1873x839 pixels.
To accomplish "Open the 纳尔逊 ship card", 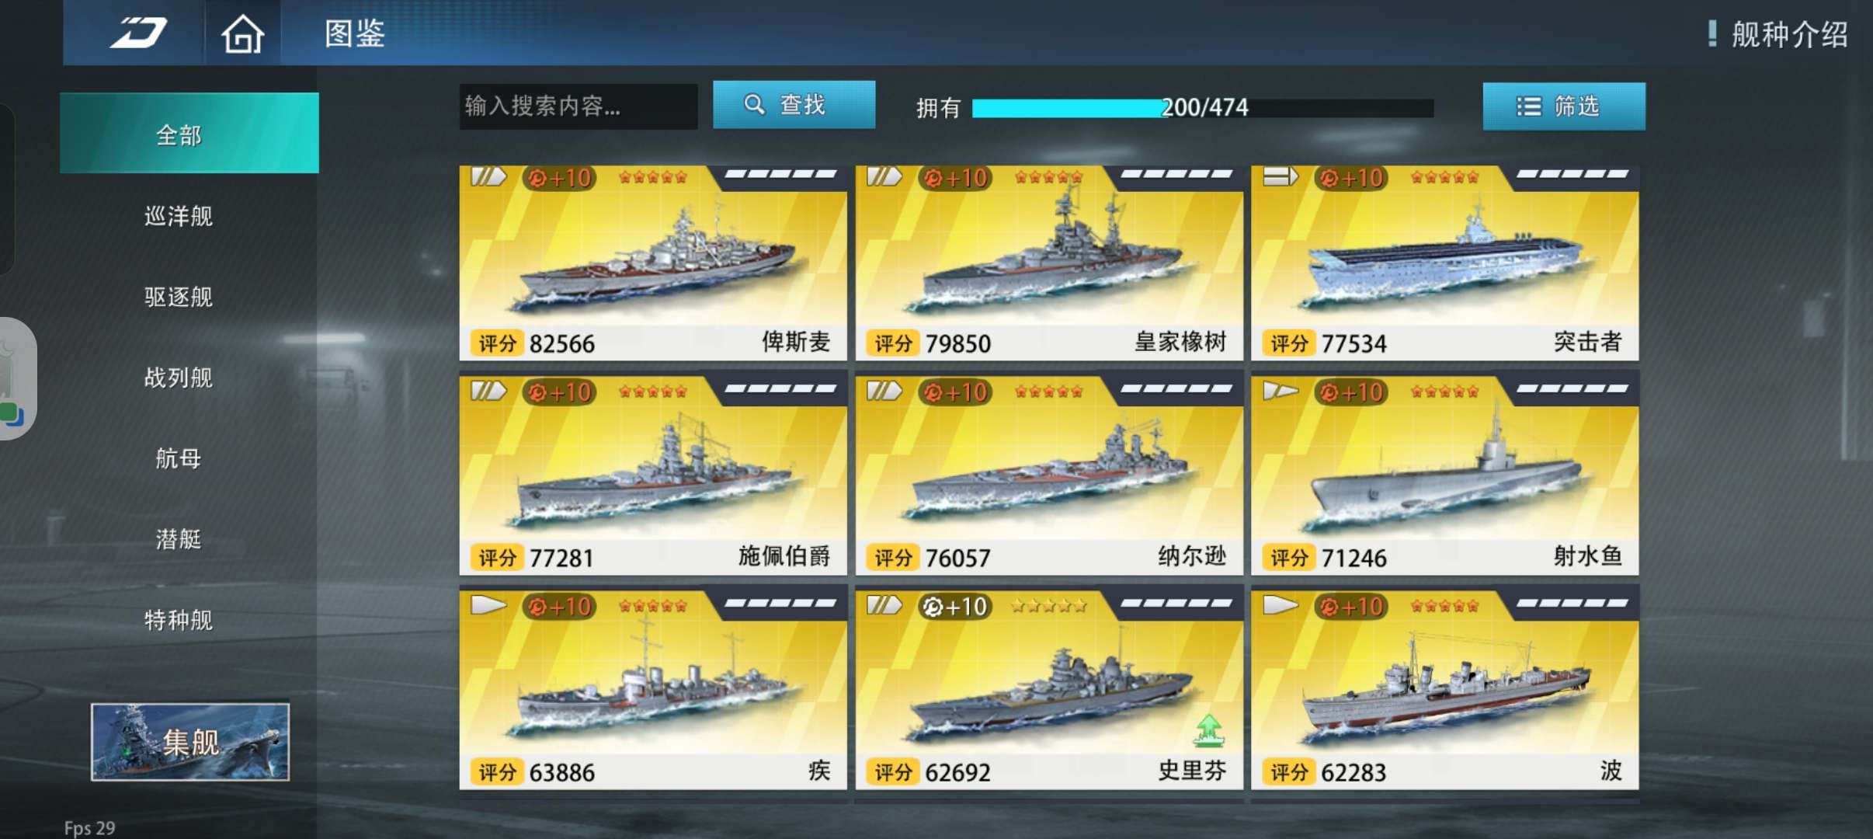I will click(x=1048, y=475).
